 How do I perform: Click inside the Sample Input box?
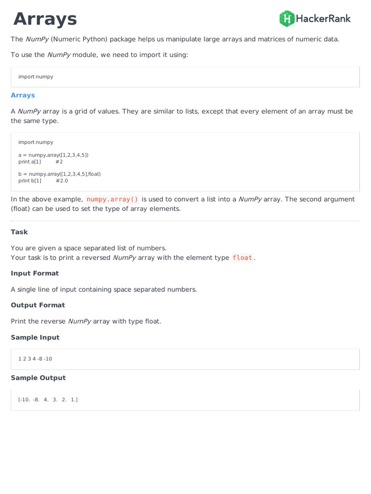coord(185,359)
